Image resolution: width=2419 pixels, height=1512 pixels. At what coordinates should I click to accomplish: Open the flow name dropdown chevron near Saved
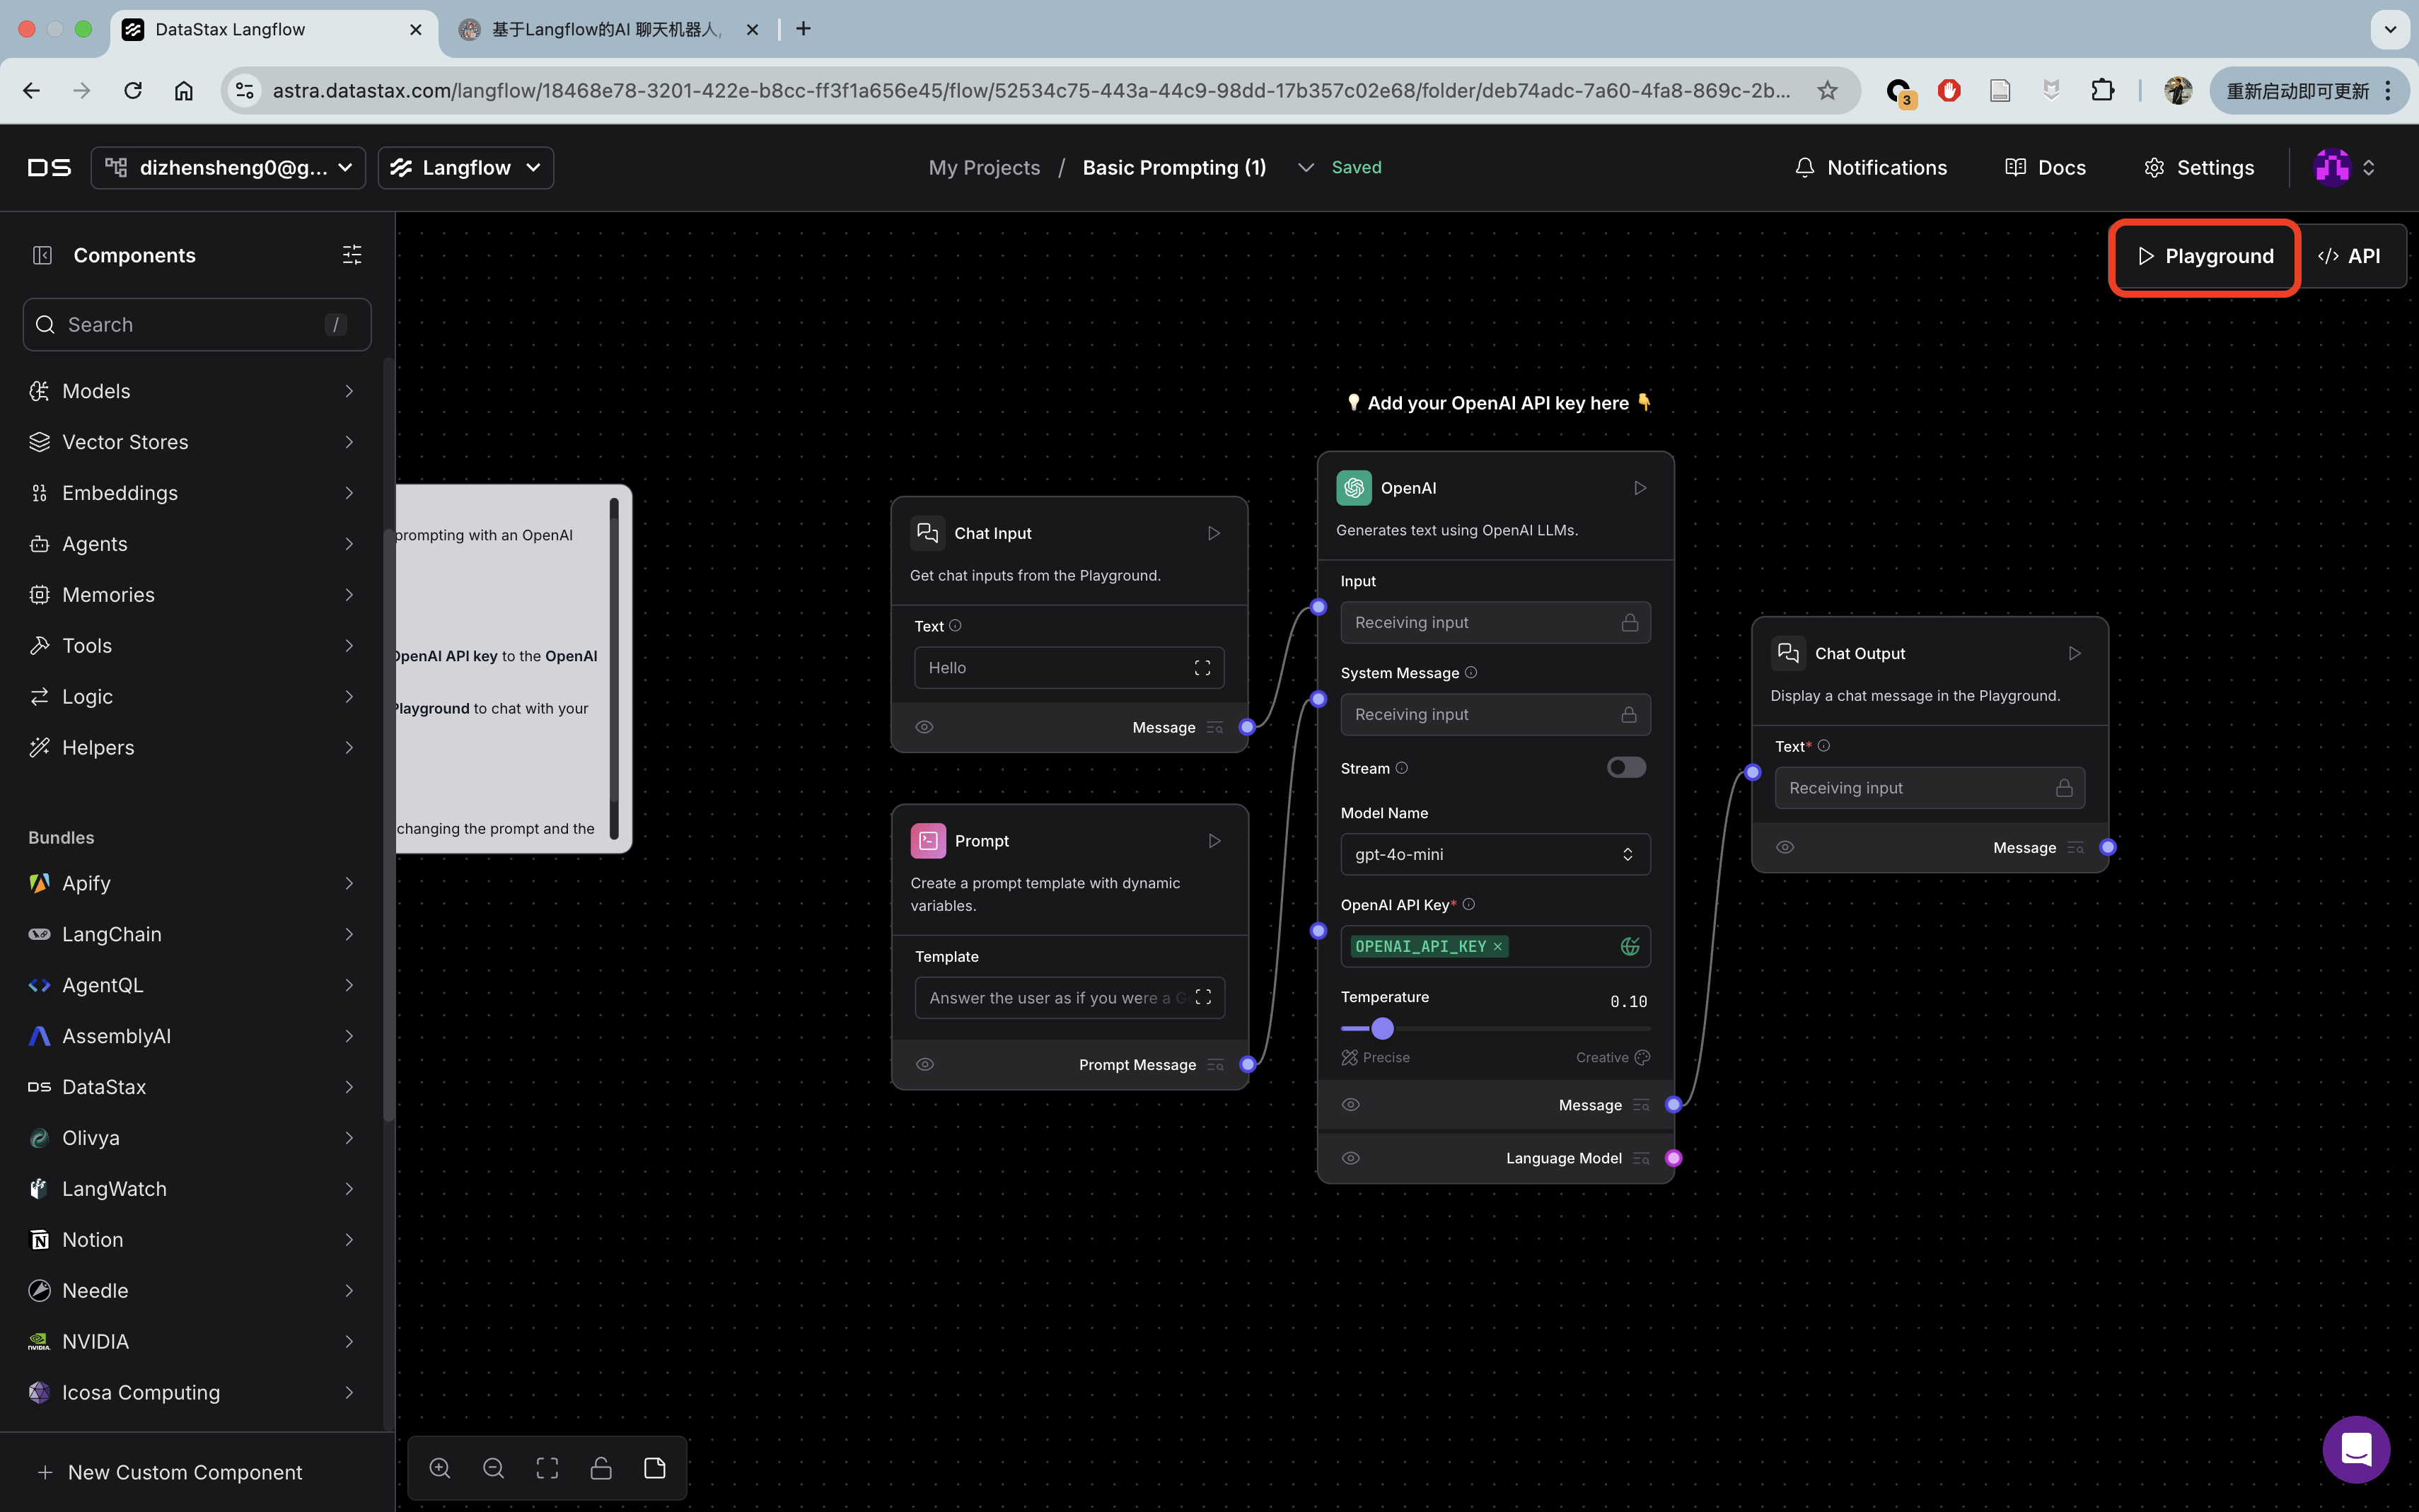click(x=1305, y=167)
